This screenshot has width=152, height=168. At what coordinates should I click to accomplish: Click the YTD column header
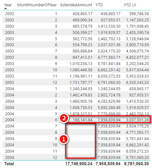click(99, 5)
